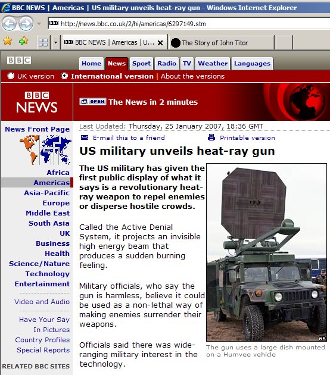
Task: Open About the versions link
Action: coord(192,76)
